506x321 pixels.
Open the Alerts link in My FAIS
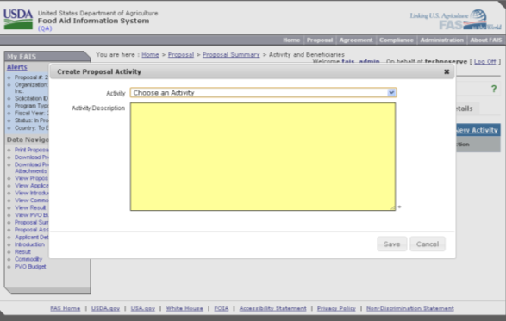click(x=17, y=67)
